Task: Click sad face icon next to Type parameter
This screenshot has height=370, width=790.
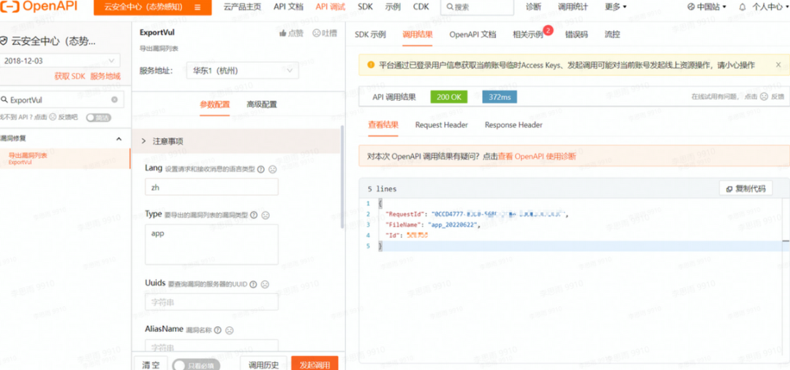Action: coord(266,215)
